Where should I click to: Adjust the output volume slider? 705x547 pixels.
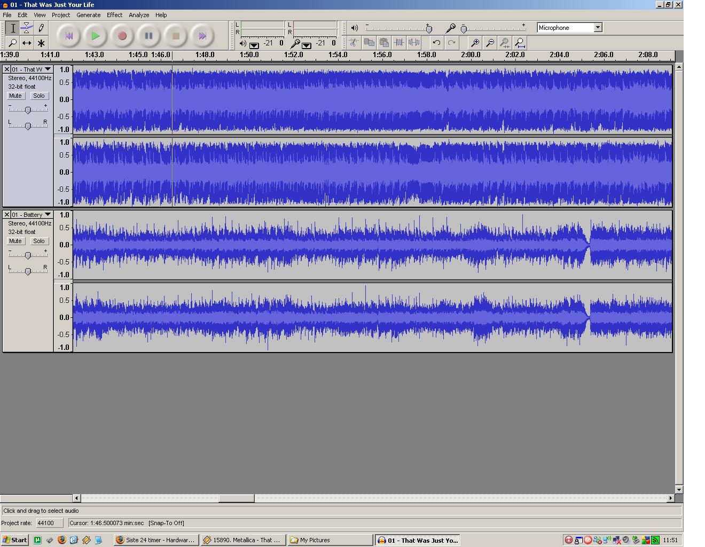(429, 29)
